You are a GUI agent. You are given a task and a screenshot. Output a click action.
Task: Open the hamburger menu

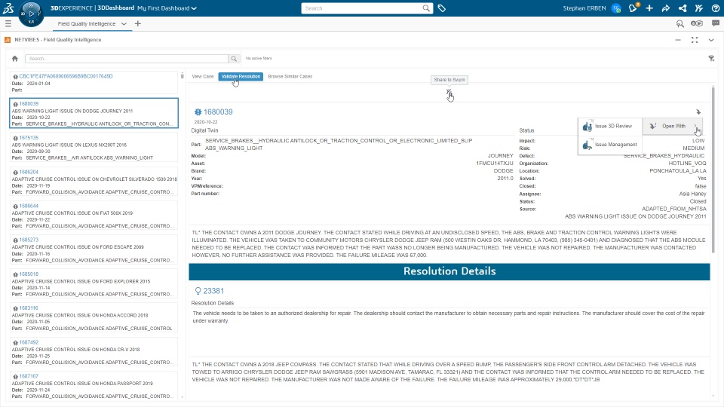pyautogui.click(x=8, y=23)
